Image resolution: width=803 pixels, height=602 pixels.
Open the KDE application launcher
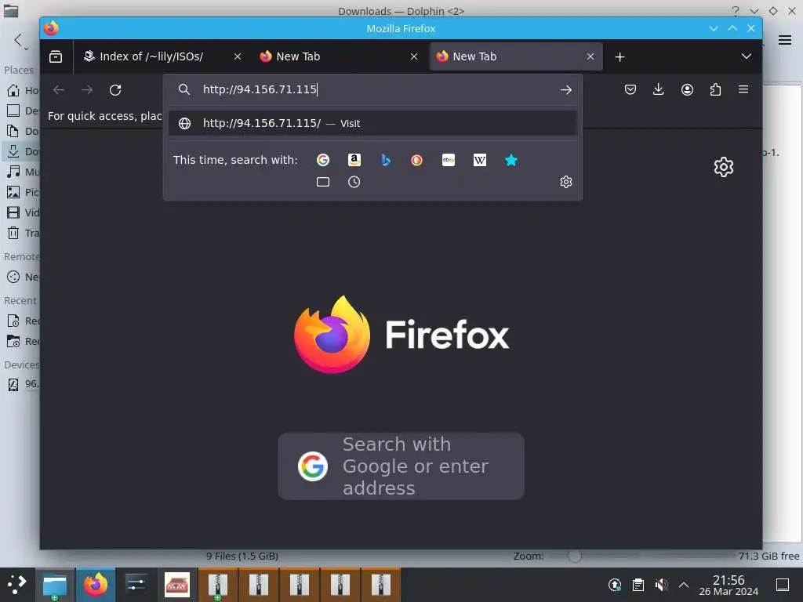17,585
